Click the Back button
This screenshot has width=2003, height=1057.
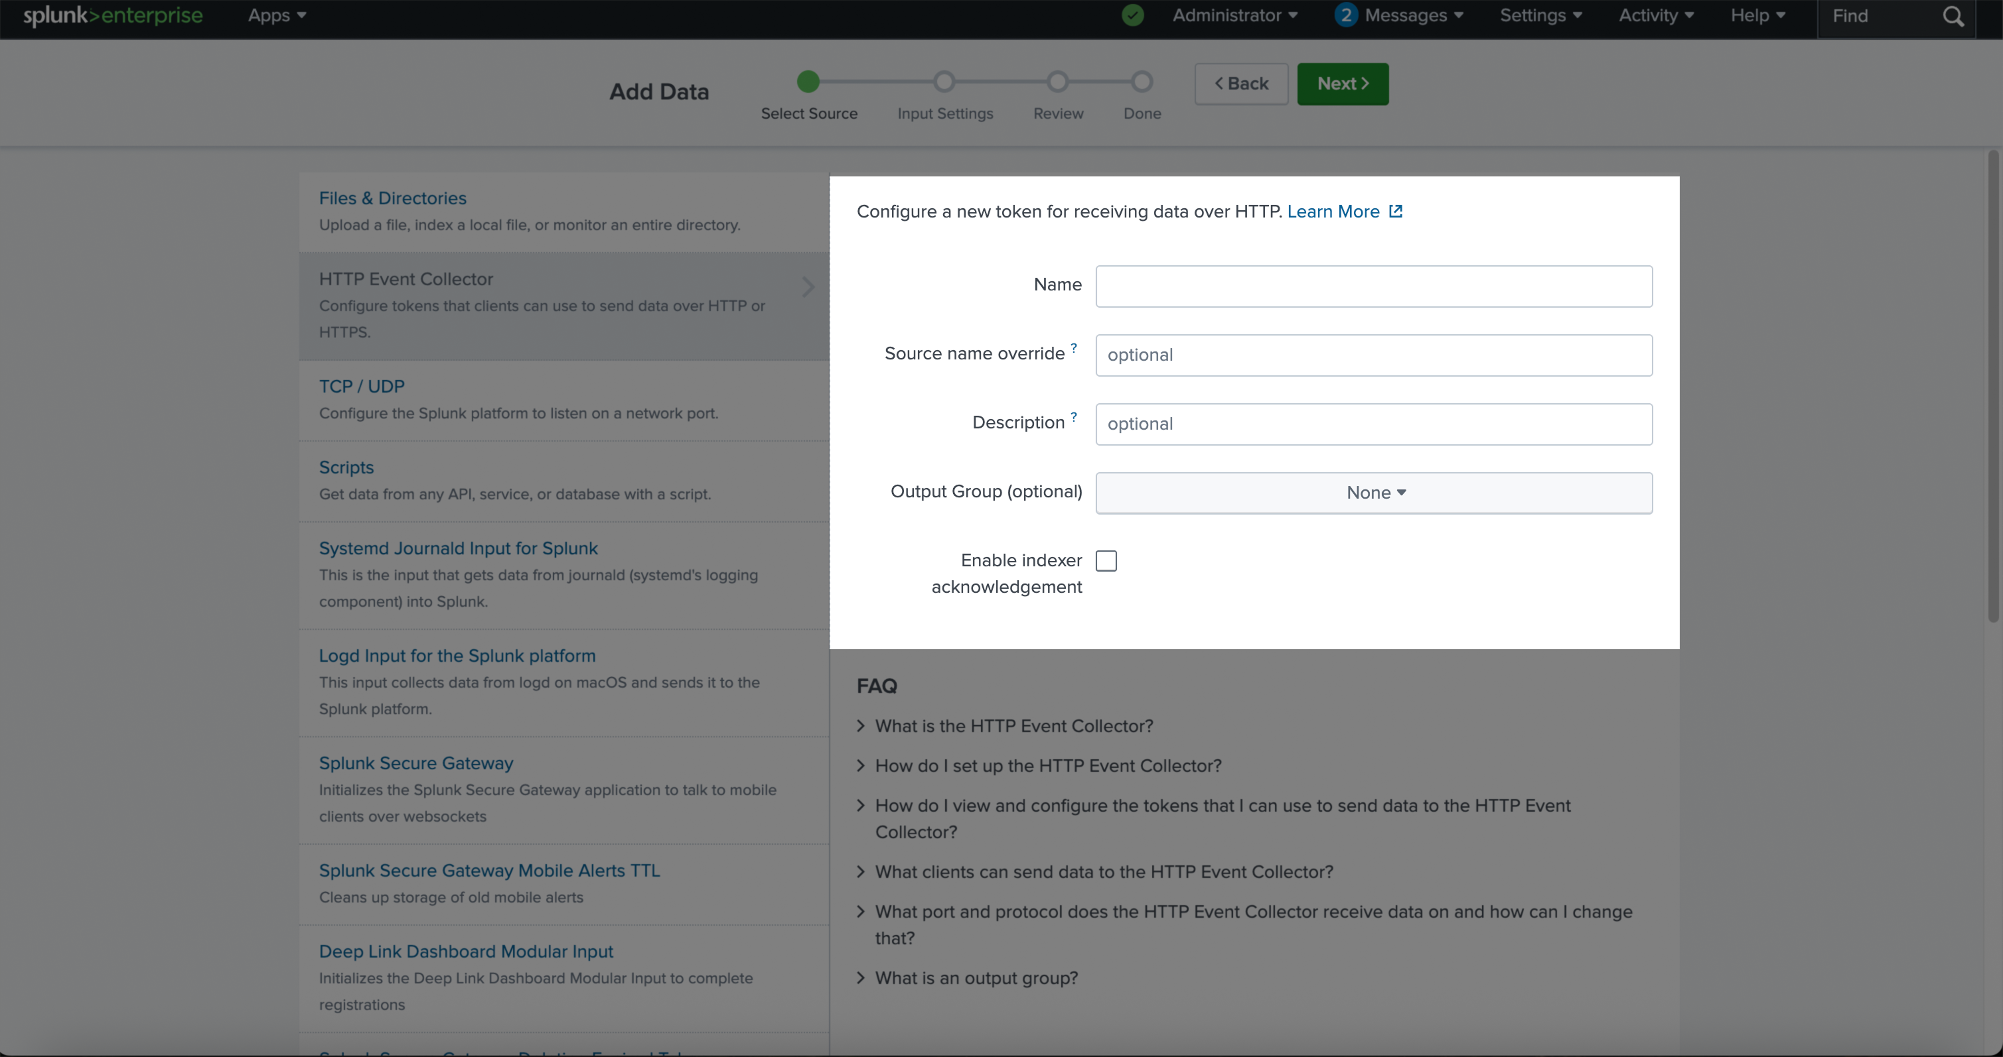tap(1241, 84)
